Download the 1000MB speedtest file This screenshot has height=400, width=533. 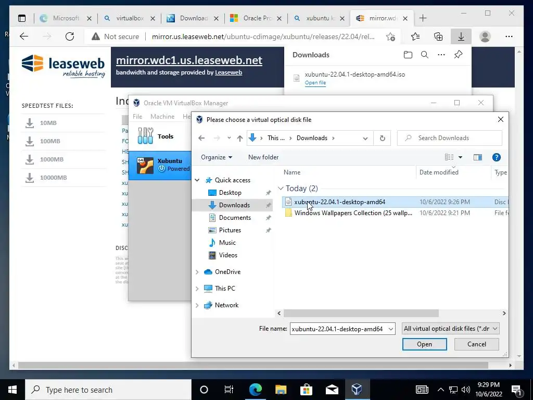coord(51,159)
